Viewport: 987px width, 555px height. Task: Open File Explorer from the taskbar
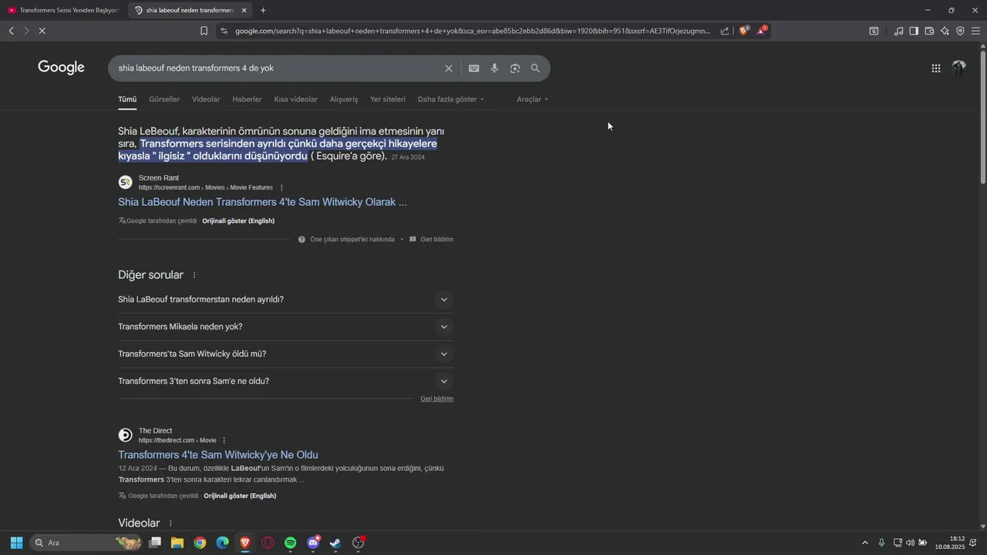pos(177,543)
